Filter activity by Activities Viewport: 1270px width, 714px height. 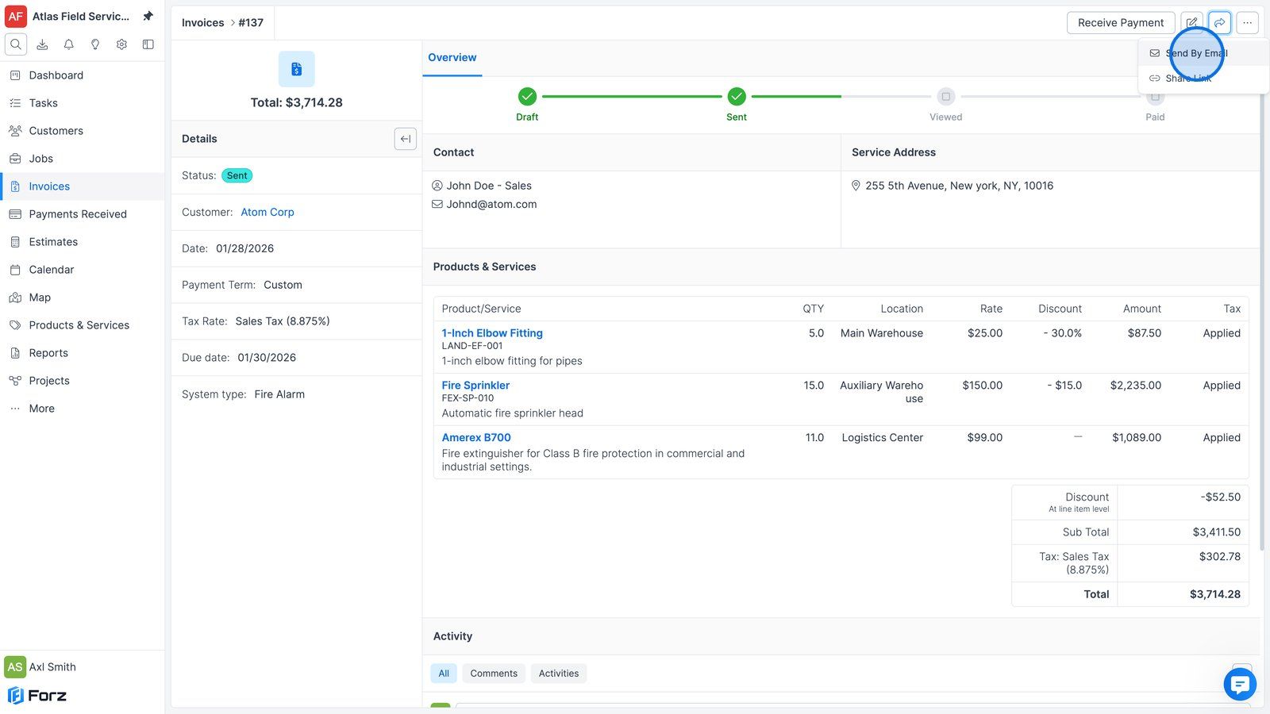559,674
